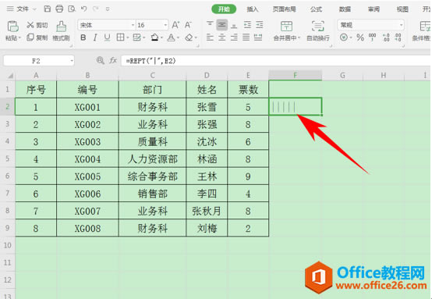Viewport: 432px width, 299px height.
Task: Select cell containing 人力资源部
Action: coord(152,159)
